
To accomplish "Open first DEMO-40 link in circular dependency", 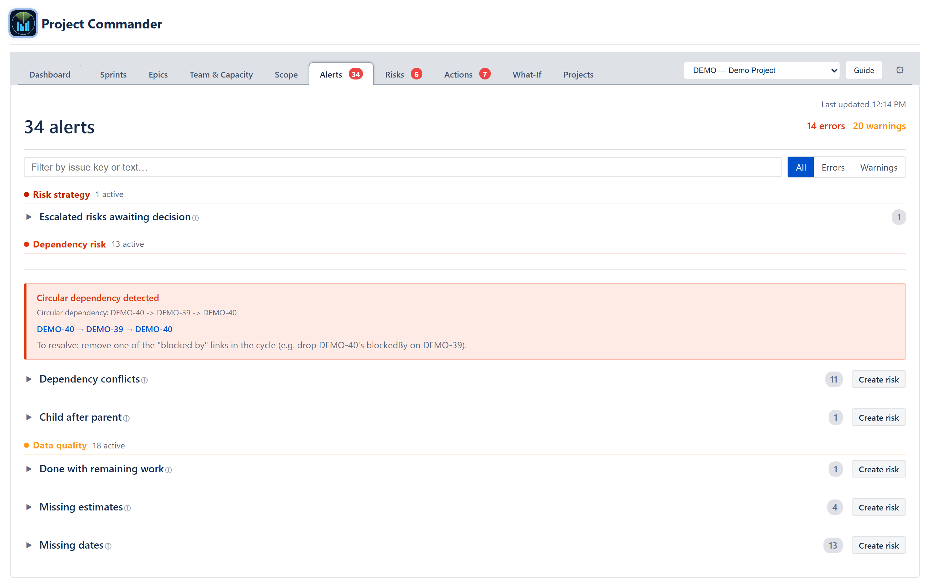I will 55,329.
